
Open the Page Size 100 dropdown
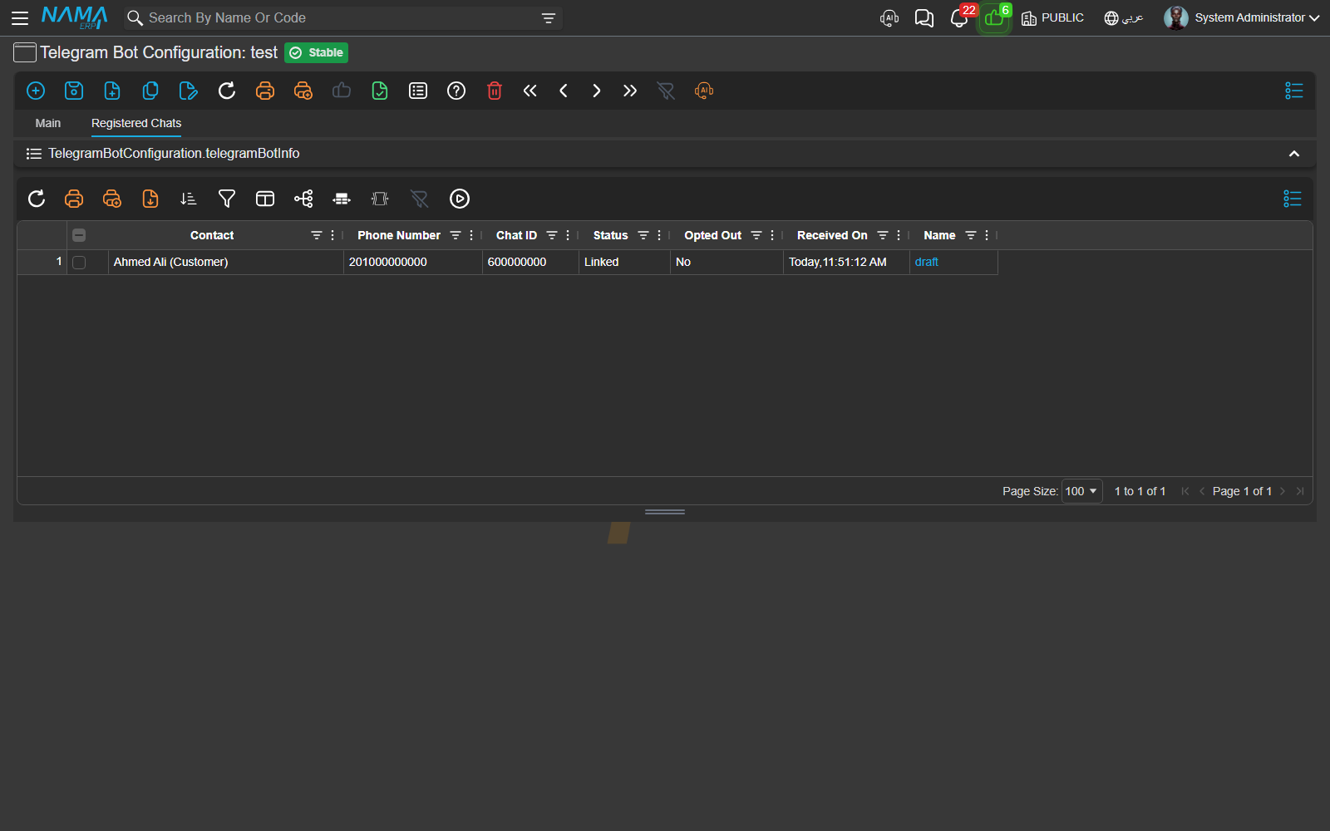1081,491
